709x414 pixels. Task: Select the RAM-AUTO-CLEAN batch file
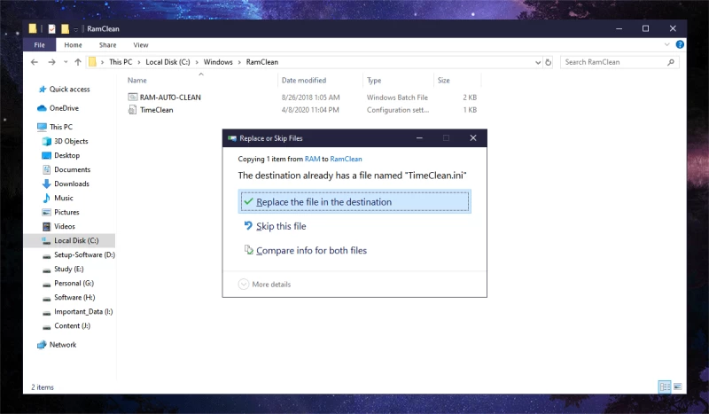pyautogui.click(x=170, y=97)
